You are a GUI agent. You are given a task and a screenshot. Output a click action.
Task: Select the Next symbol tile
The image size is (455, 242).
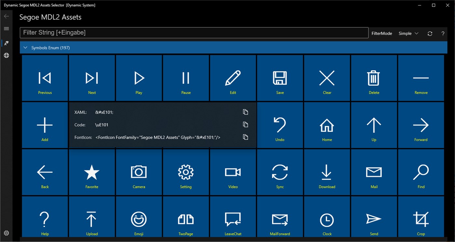click(x=92, y=78)
